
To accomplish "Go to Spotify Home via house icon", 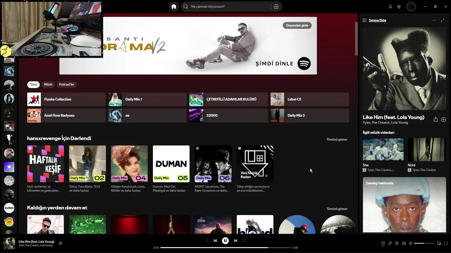I will click(174, 6).
